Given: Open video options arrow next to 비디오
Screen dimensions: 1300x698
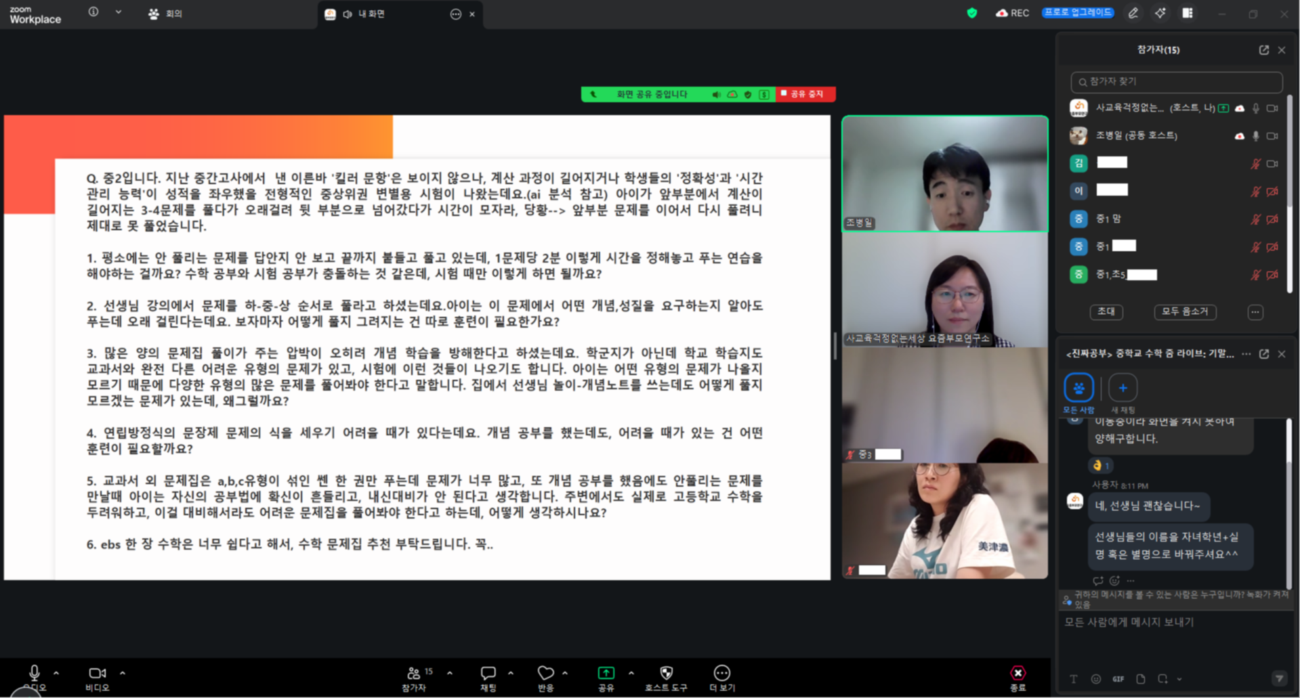Looking at the screenshot, I should click(123, 673).
